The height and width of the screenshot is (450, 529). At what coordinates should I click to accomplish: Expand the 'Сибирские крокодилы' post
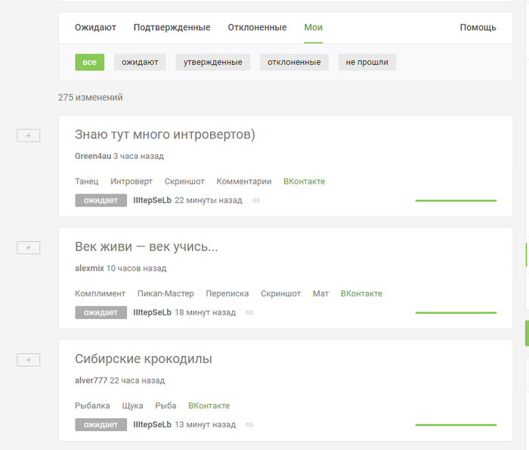[28, 360]
